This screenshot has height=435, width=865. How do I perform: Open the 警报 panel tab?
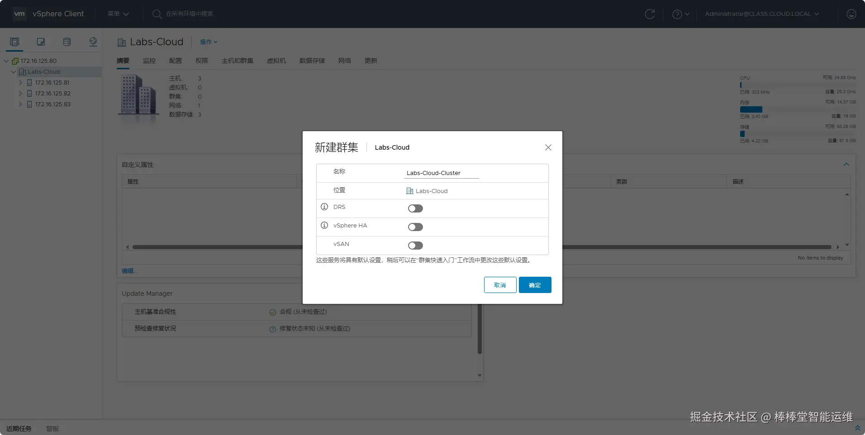52,429
